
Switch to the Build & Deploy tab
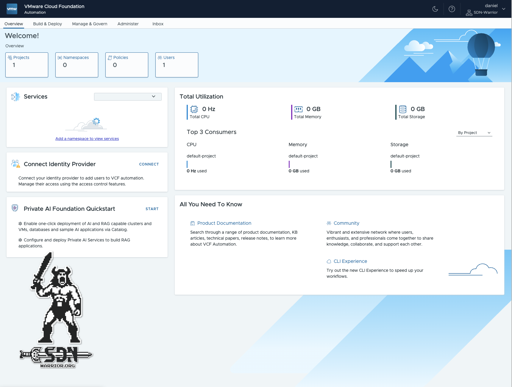(47, 24)
